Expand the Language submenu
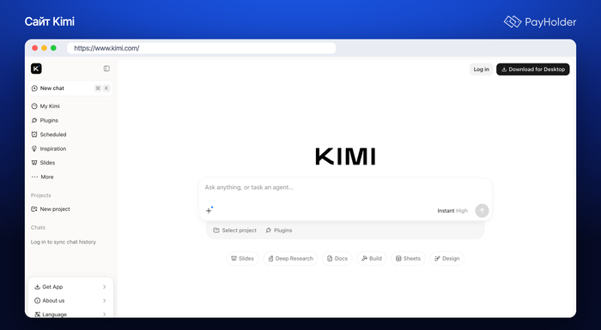 70,315
